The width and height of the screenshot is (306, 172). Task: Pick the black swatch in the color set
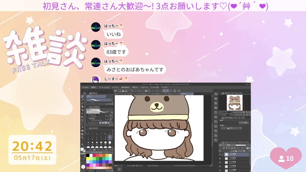88,155
